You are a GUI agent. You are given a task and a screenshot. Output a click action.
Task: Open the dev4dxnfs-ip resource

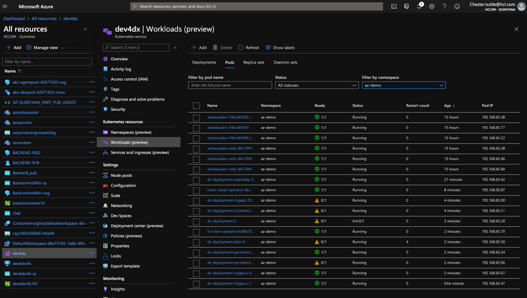point(24,274)
